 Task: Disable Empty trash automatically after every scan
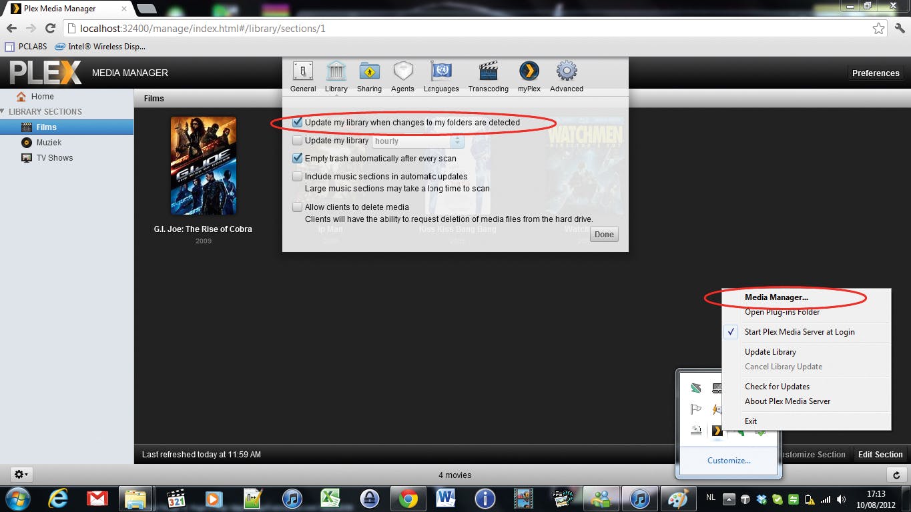(298, 159)
